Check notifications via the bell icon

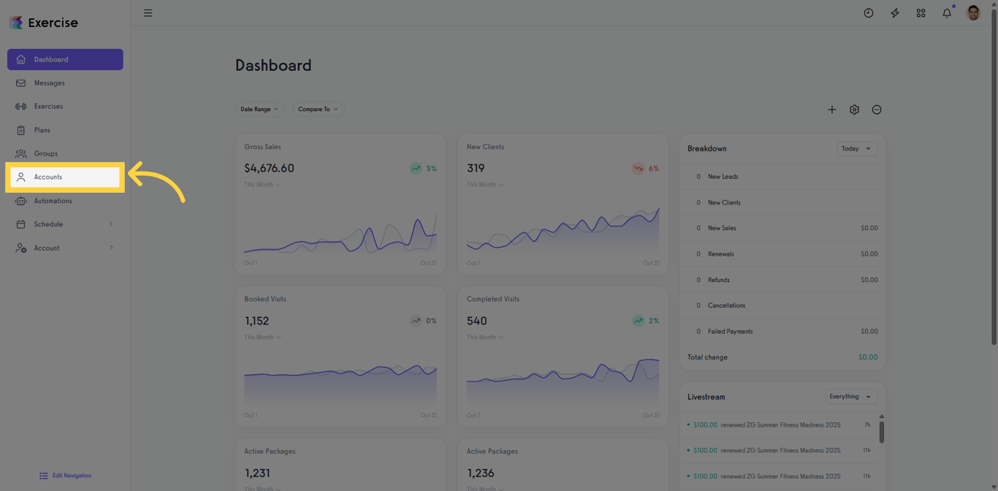click(x=946, y=12)
